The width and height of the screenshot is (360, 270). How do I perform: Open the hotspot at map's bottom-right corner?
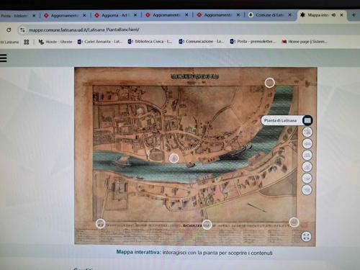[x=294, y=222]
